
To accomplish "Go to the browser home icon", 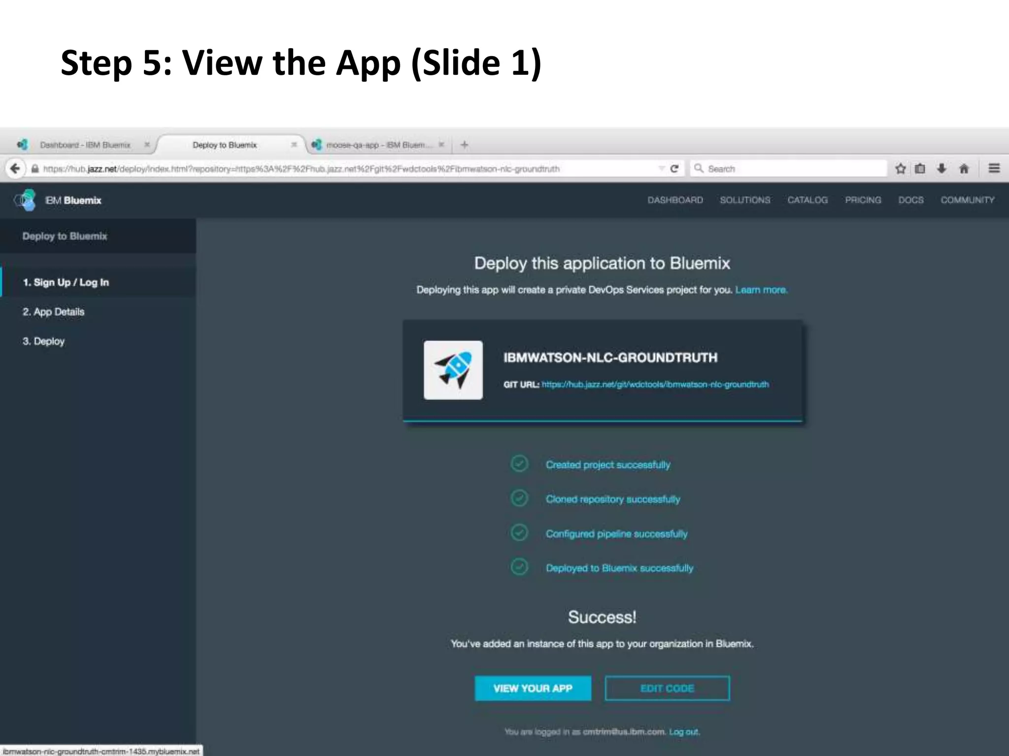I will [x=964, y=169].
